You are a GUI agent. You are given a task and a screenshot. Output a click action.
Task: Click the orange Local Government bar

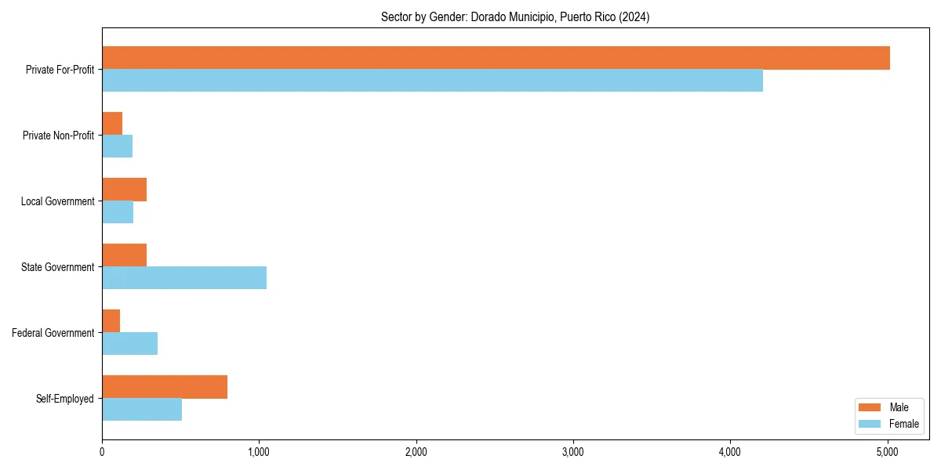pos(124,188)
